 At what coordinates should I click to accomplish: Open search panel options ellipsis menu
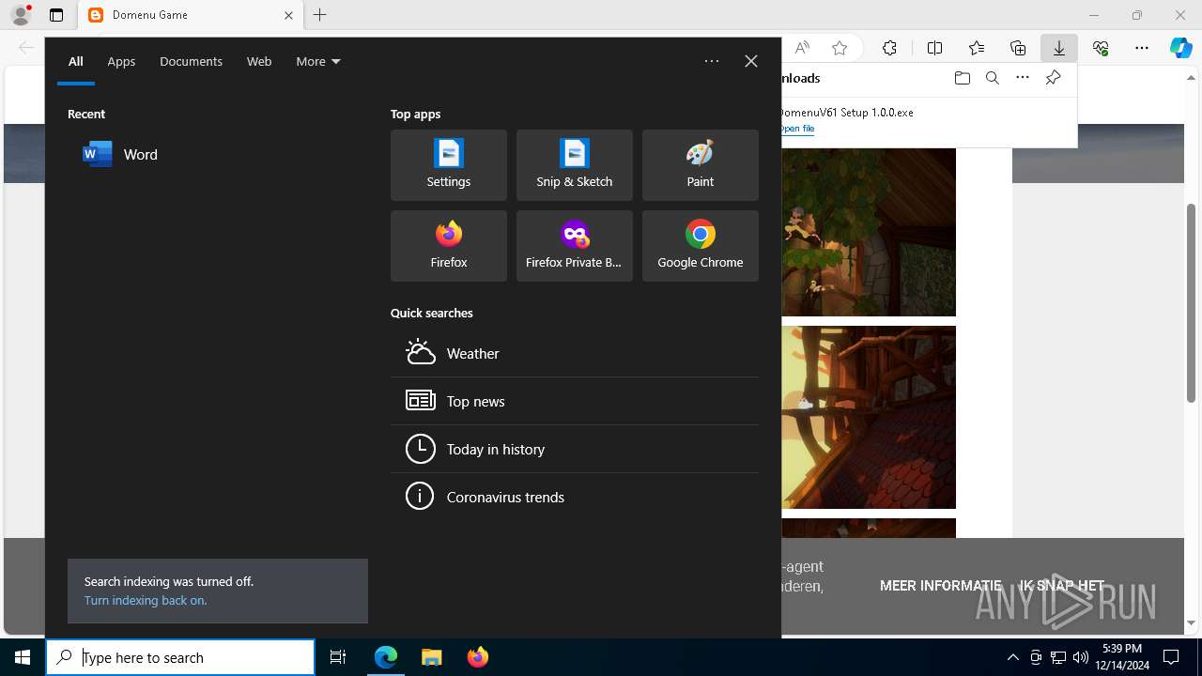click(712, 61)
